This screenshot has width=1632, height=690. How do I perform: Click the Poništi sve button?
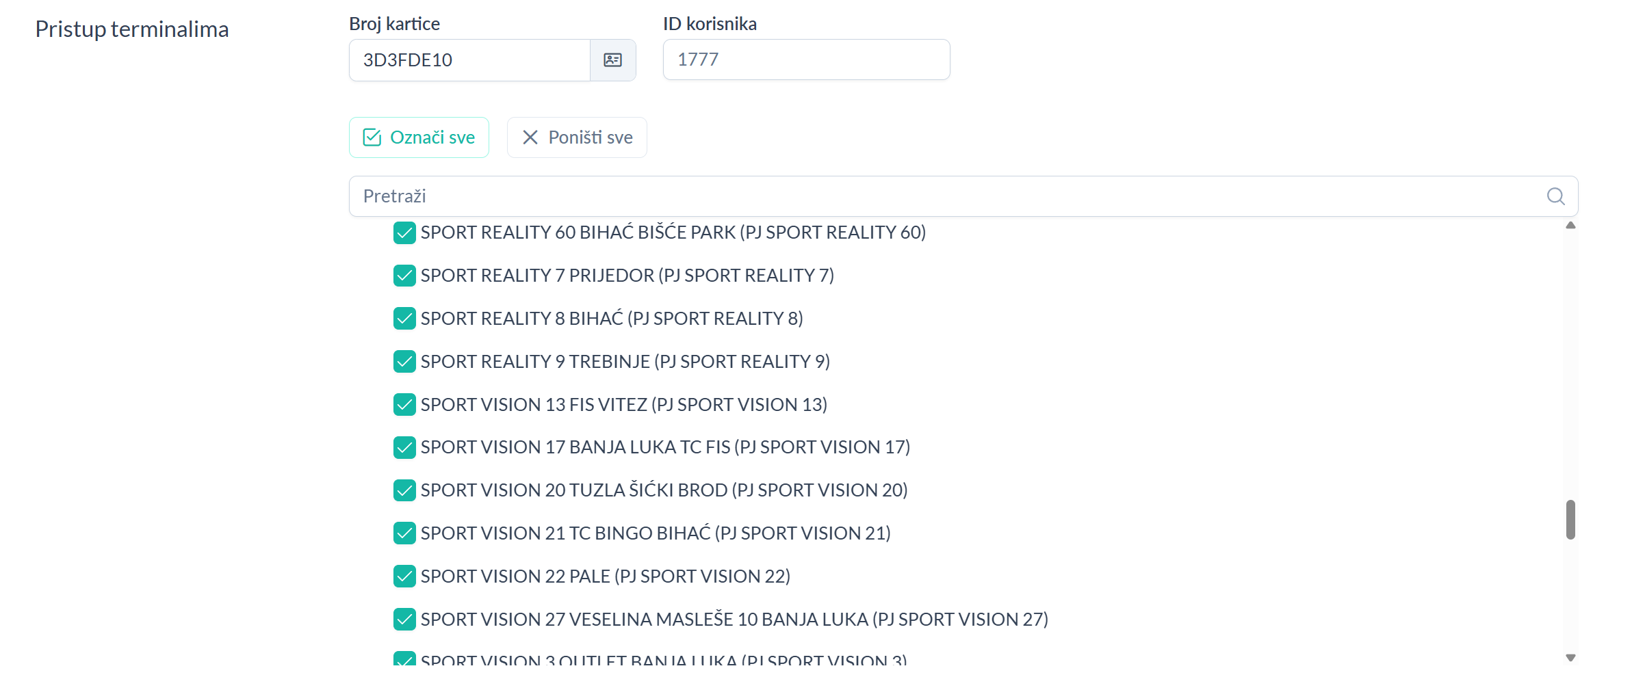point(577,137)
